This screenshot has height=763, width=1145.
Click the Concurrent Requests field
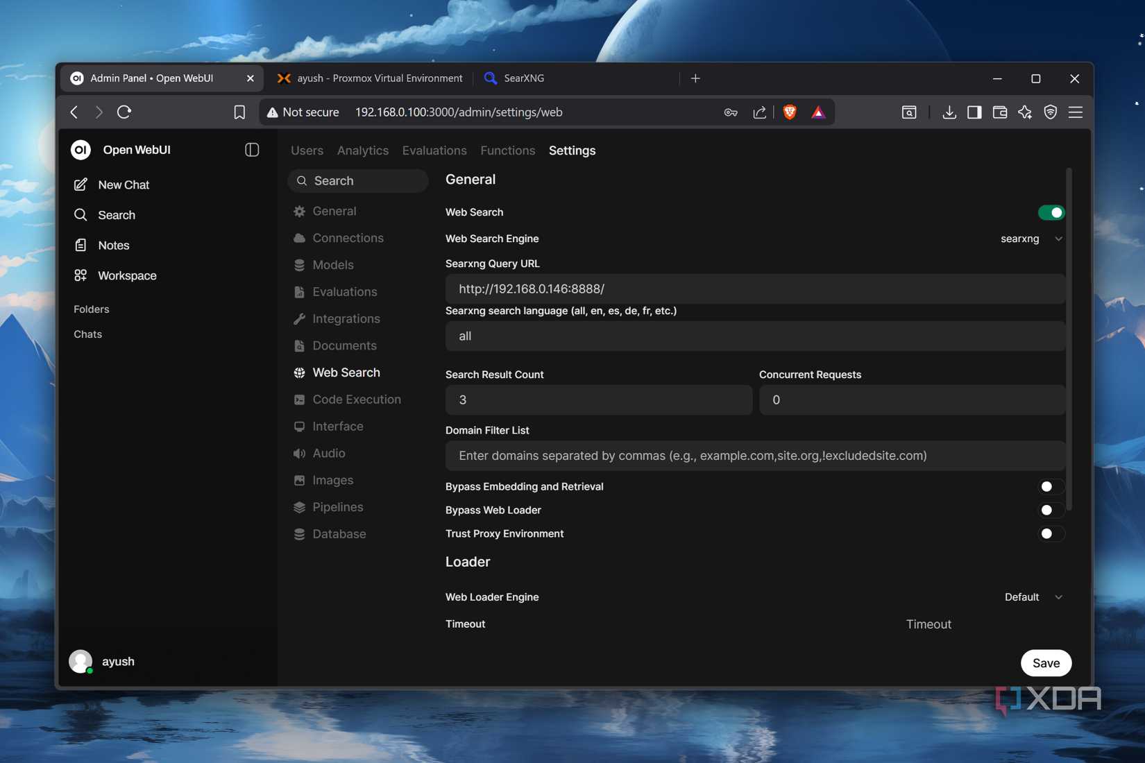click(912, 400)
